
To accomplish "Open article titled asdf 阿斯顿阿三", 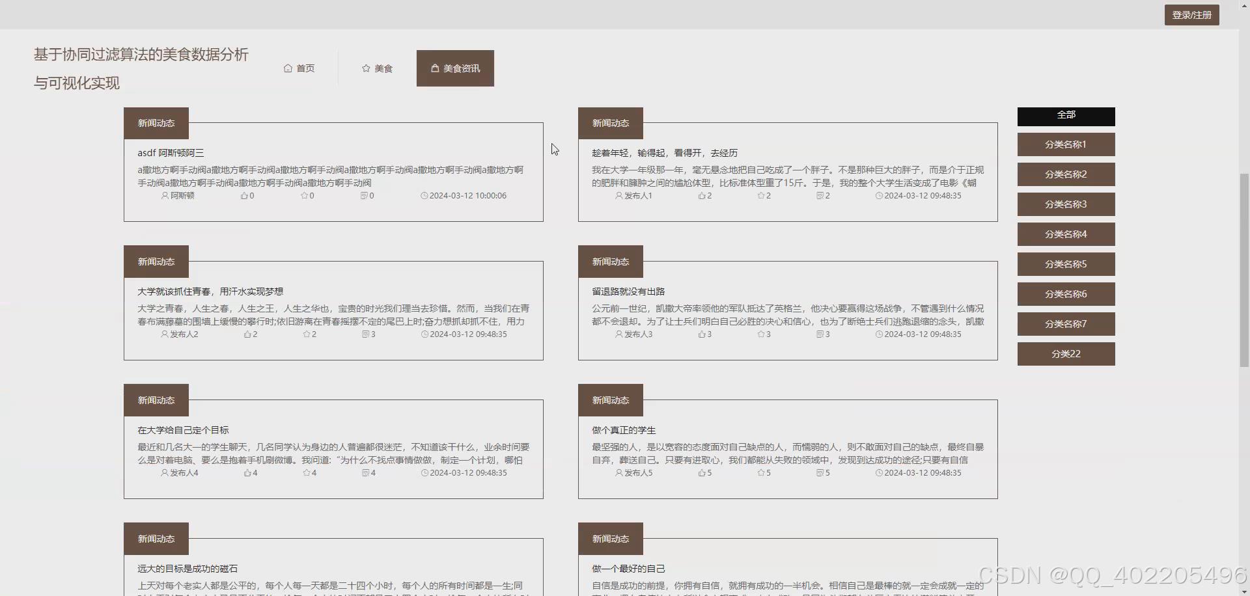I will 171,153.
